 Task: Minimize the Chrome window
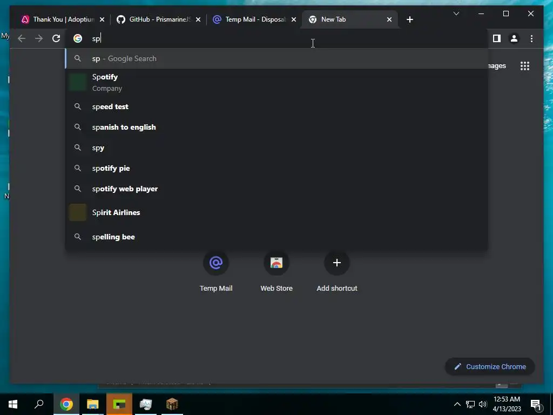481,14
